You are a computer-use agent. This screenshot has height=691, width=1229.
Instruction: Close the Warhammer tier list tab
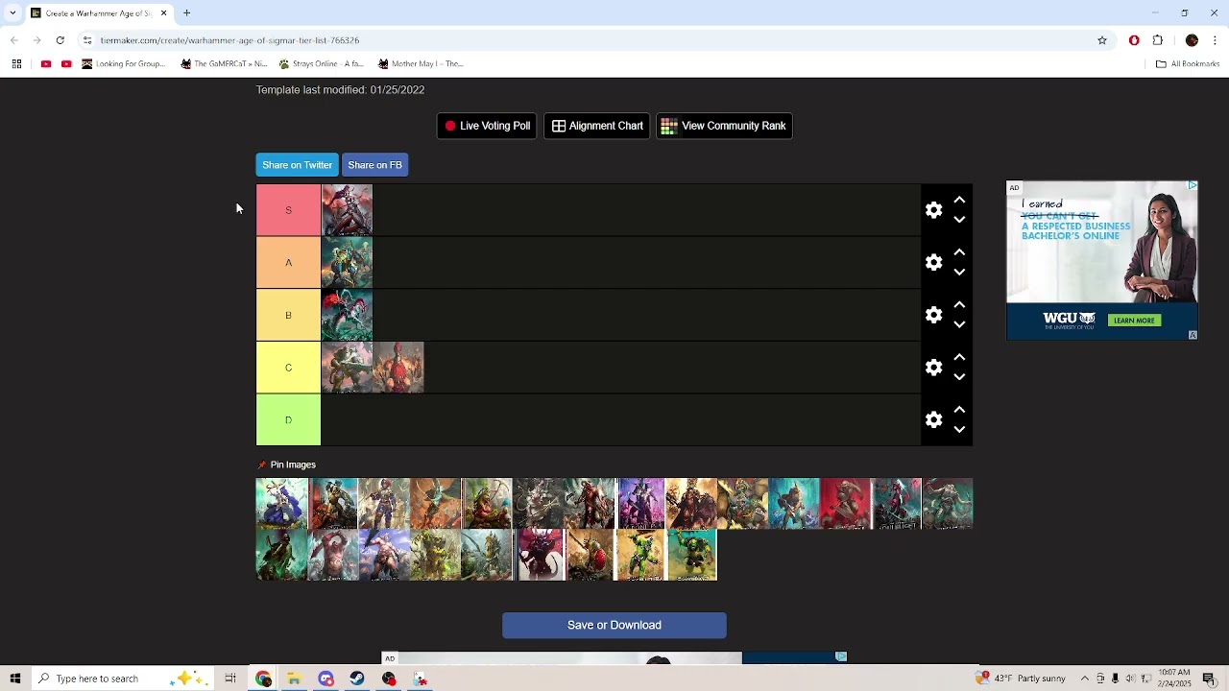pyautogui.click(x=163, y=13)
